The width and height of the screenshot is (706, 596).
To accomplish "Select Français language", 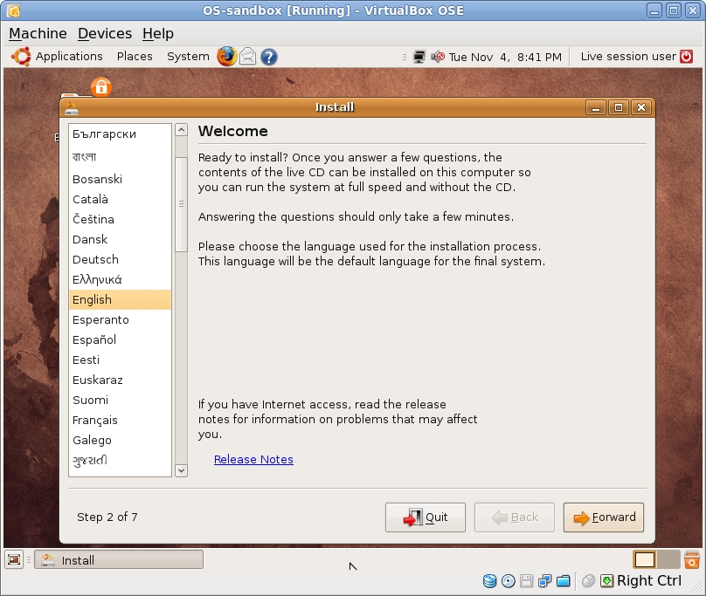I will [120, 420].
